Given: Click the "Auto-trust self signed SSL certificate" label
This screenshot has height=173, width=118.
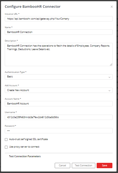Looking at the screenshot, I should [x=28, y=139].
